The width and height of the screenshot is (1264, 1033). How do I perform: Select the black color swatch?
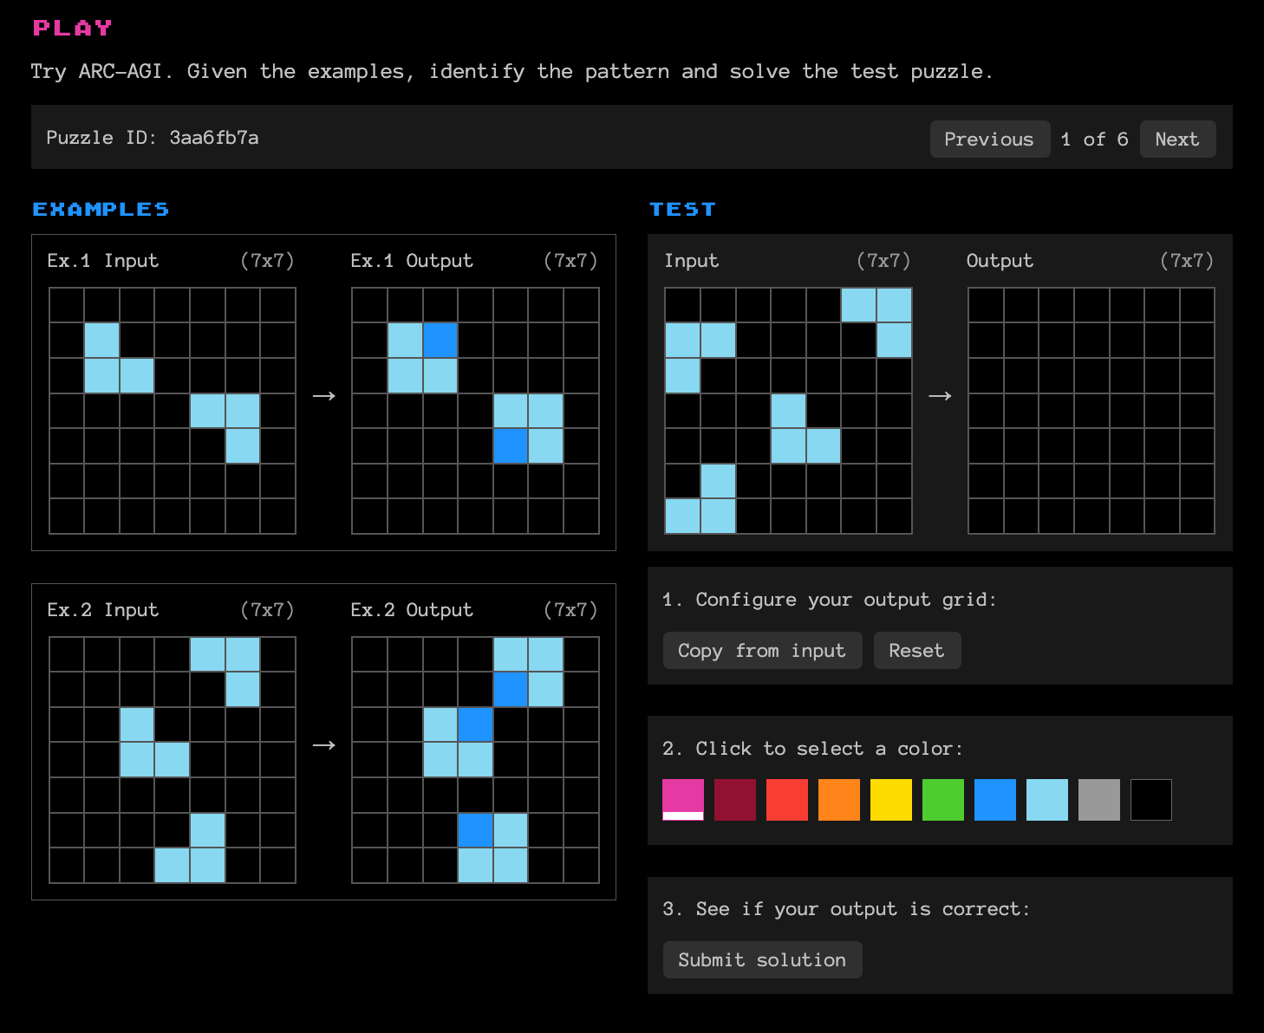point(1151,799)
